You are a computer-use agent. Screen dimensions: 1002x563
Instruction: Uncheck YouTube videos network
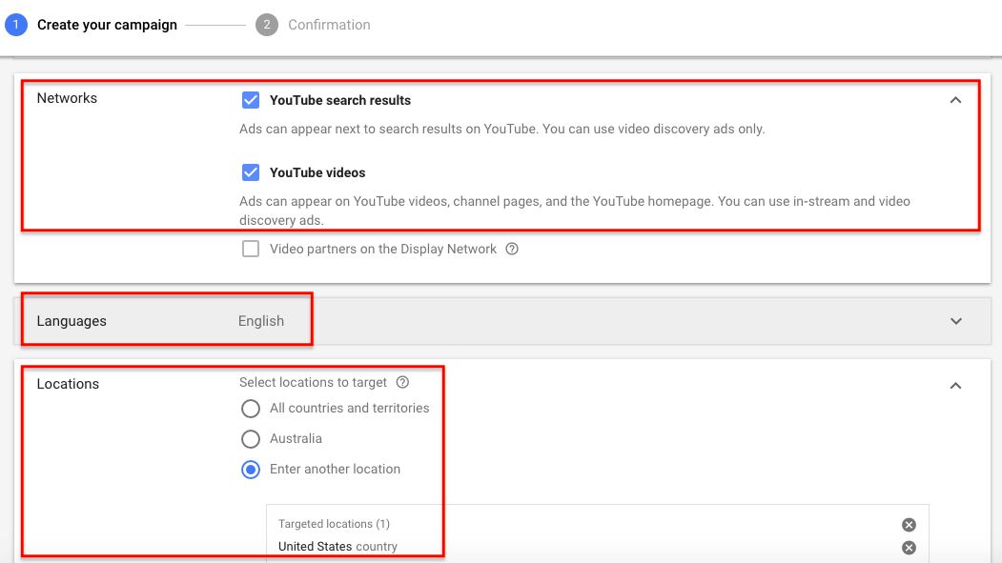pos(251,172)
